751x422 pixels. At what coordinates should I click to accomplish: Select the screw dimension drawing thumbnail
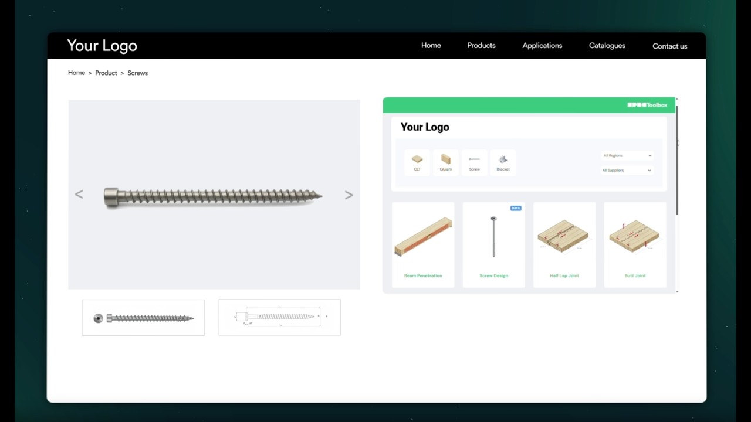click(x=279, y=317)
